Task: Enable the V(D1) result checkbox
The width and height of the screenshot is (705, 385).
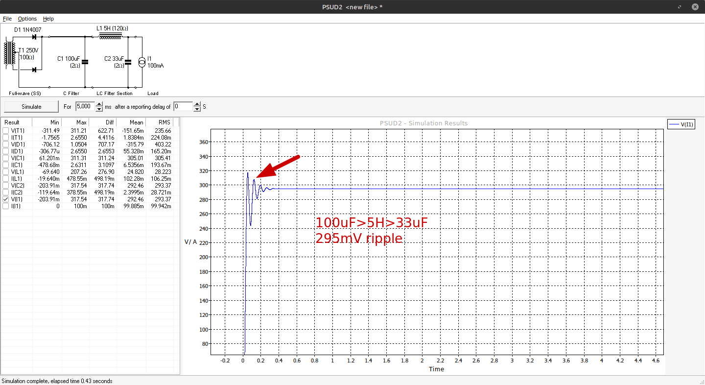Action: click(5, 144)
